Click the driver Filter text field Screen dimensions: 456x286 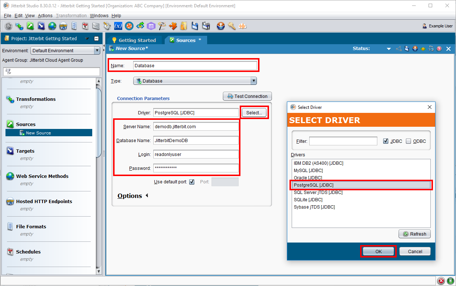343,141
